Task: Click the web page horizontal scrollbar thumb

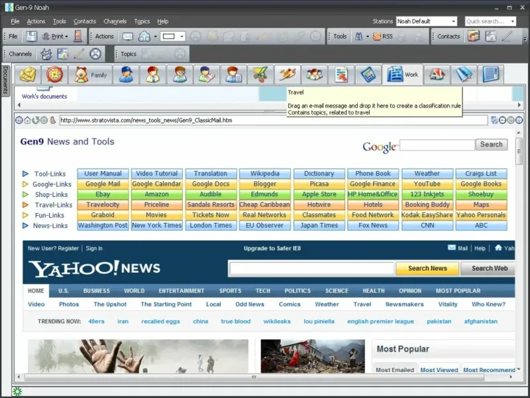Action: click(x=254, y=377)
